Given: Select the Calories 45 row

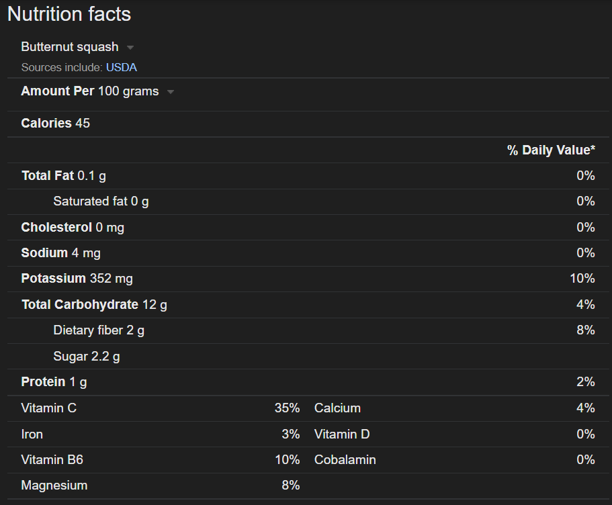Looking at the screenshot, I should 56,124.
